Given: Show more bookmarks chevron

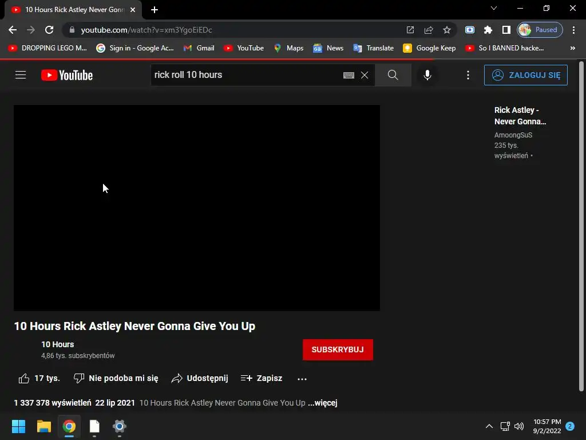Looking at the screenshot, I should pos(572,48).
